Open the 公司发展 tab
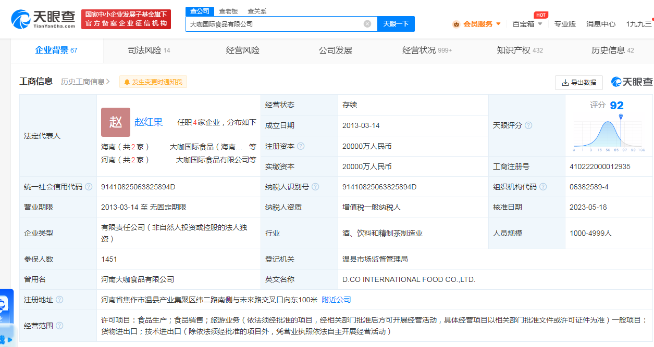 (x=336, y=50)
